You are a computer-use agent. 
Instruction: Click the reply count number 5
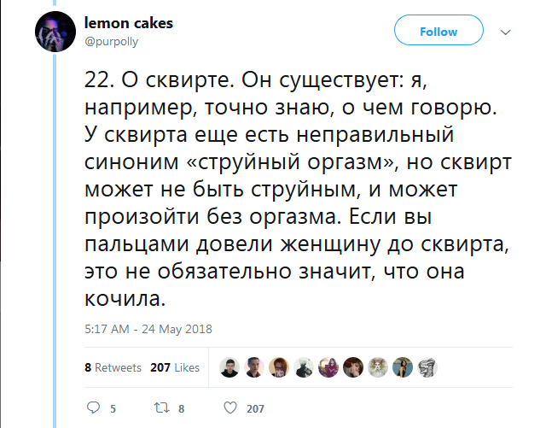113,408
